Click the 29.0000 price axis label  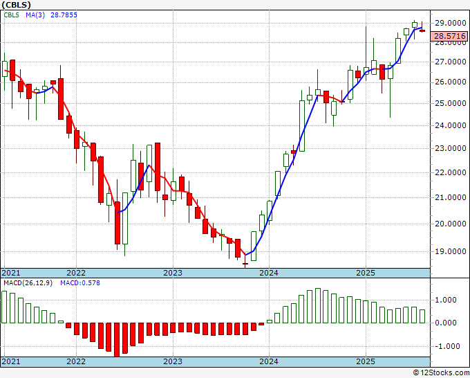451,23
